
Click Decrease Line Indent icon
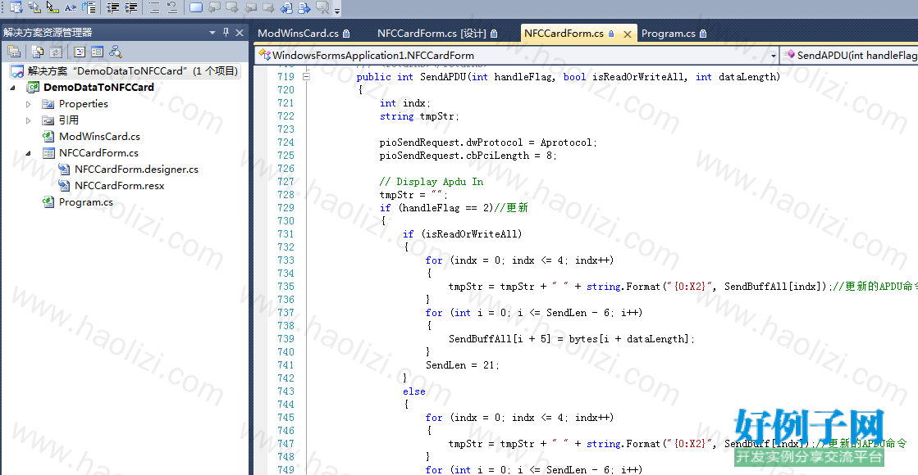[x=113, y=7]
